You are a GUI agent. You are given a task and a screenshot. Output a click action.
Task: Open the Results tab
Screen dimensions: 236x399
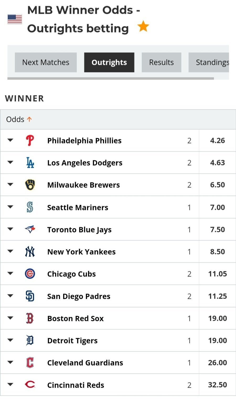161,62
